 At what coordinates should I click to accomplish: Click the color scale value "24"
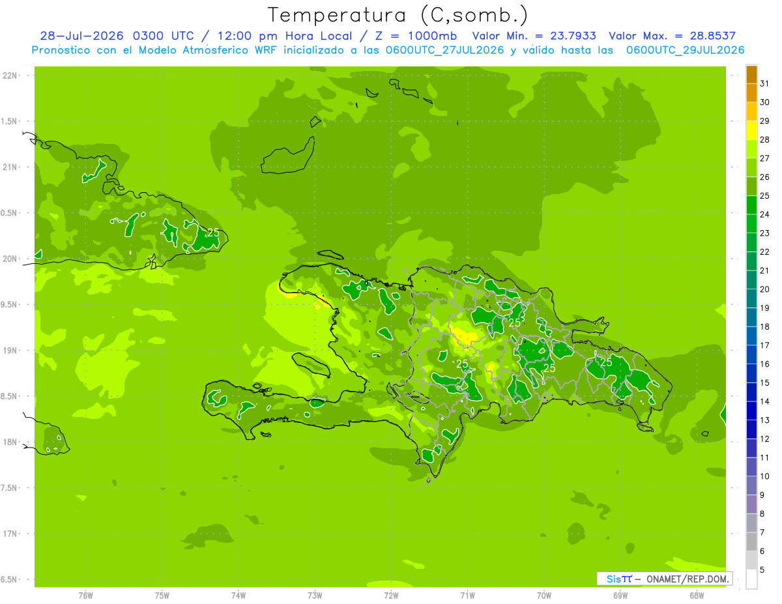(x=765, y=214)
